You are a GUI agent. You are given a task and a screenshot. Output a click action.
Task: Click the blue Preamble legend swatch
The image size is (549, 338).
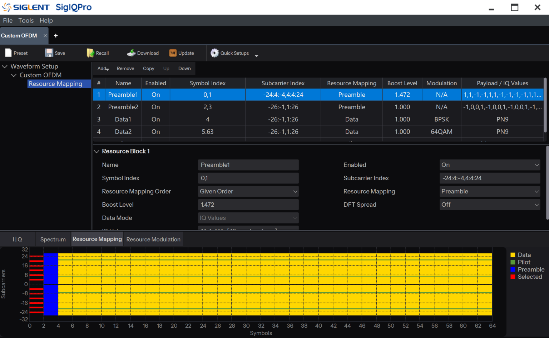pyautogui.click(x=513, y=269)
